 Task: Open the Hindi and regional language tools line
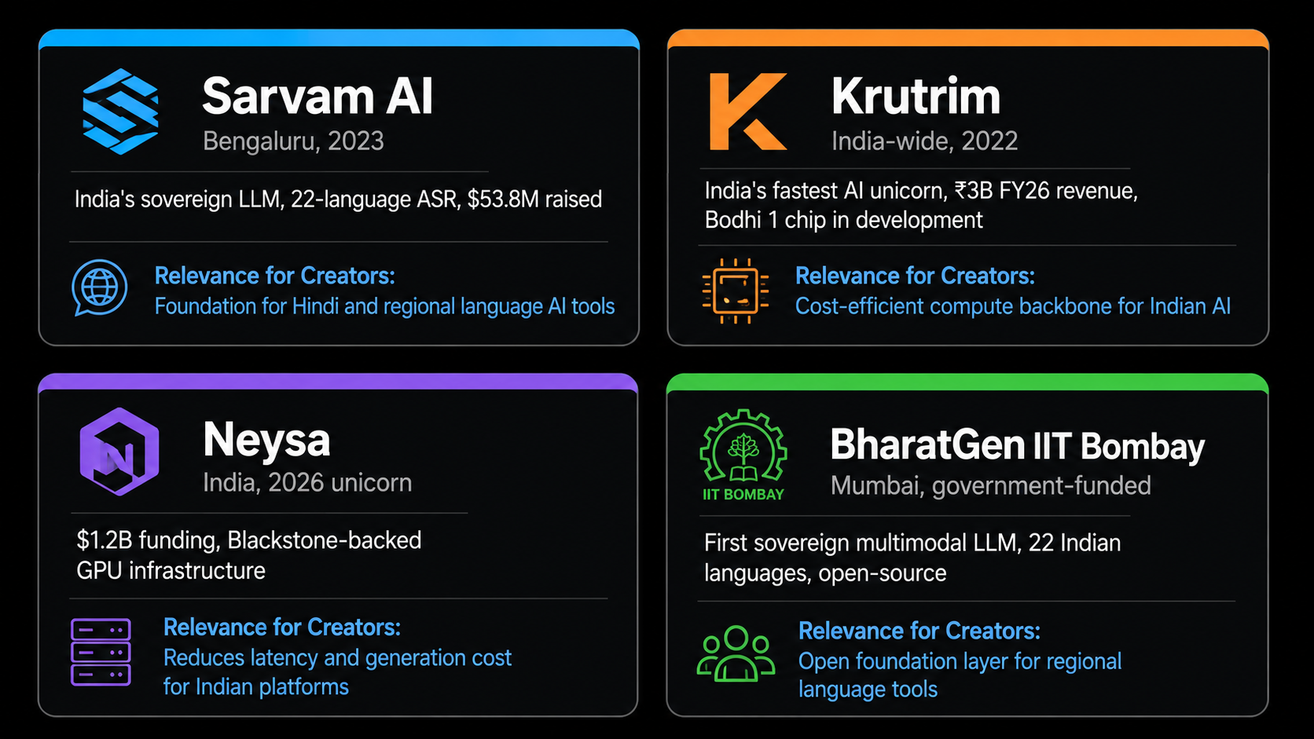(384, 306)
